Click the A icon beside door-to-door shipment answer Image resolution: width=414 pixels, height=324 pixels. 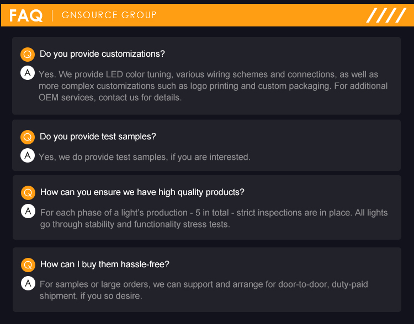tap(28, 283)
